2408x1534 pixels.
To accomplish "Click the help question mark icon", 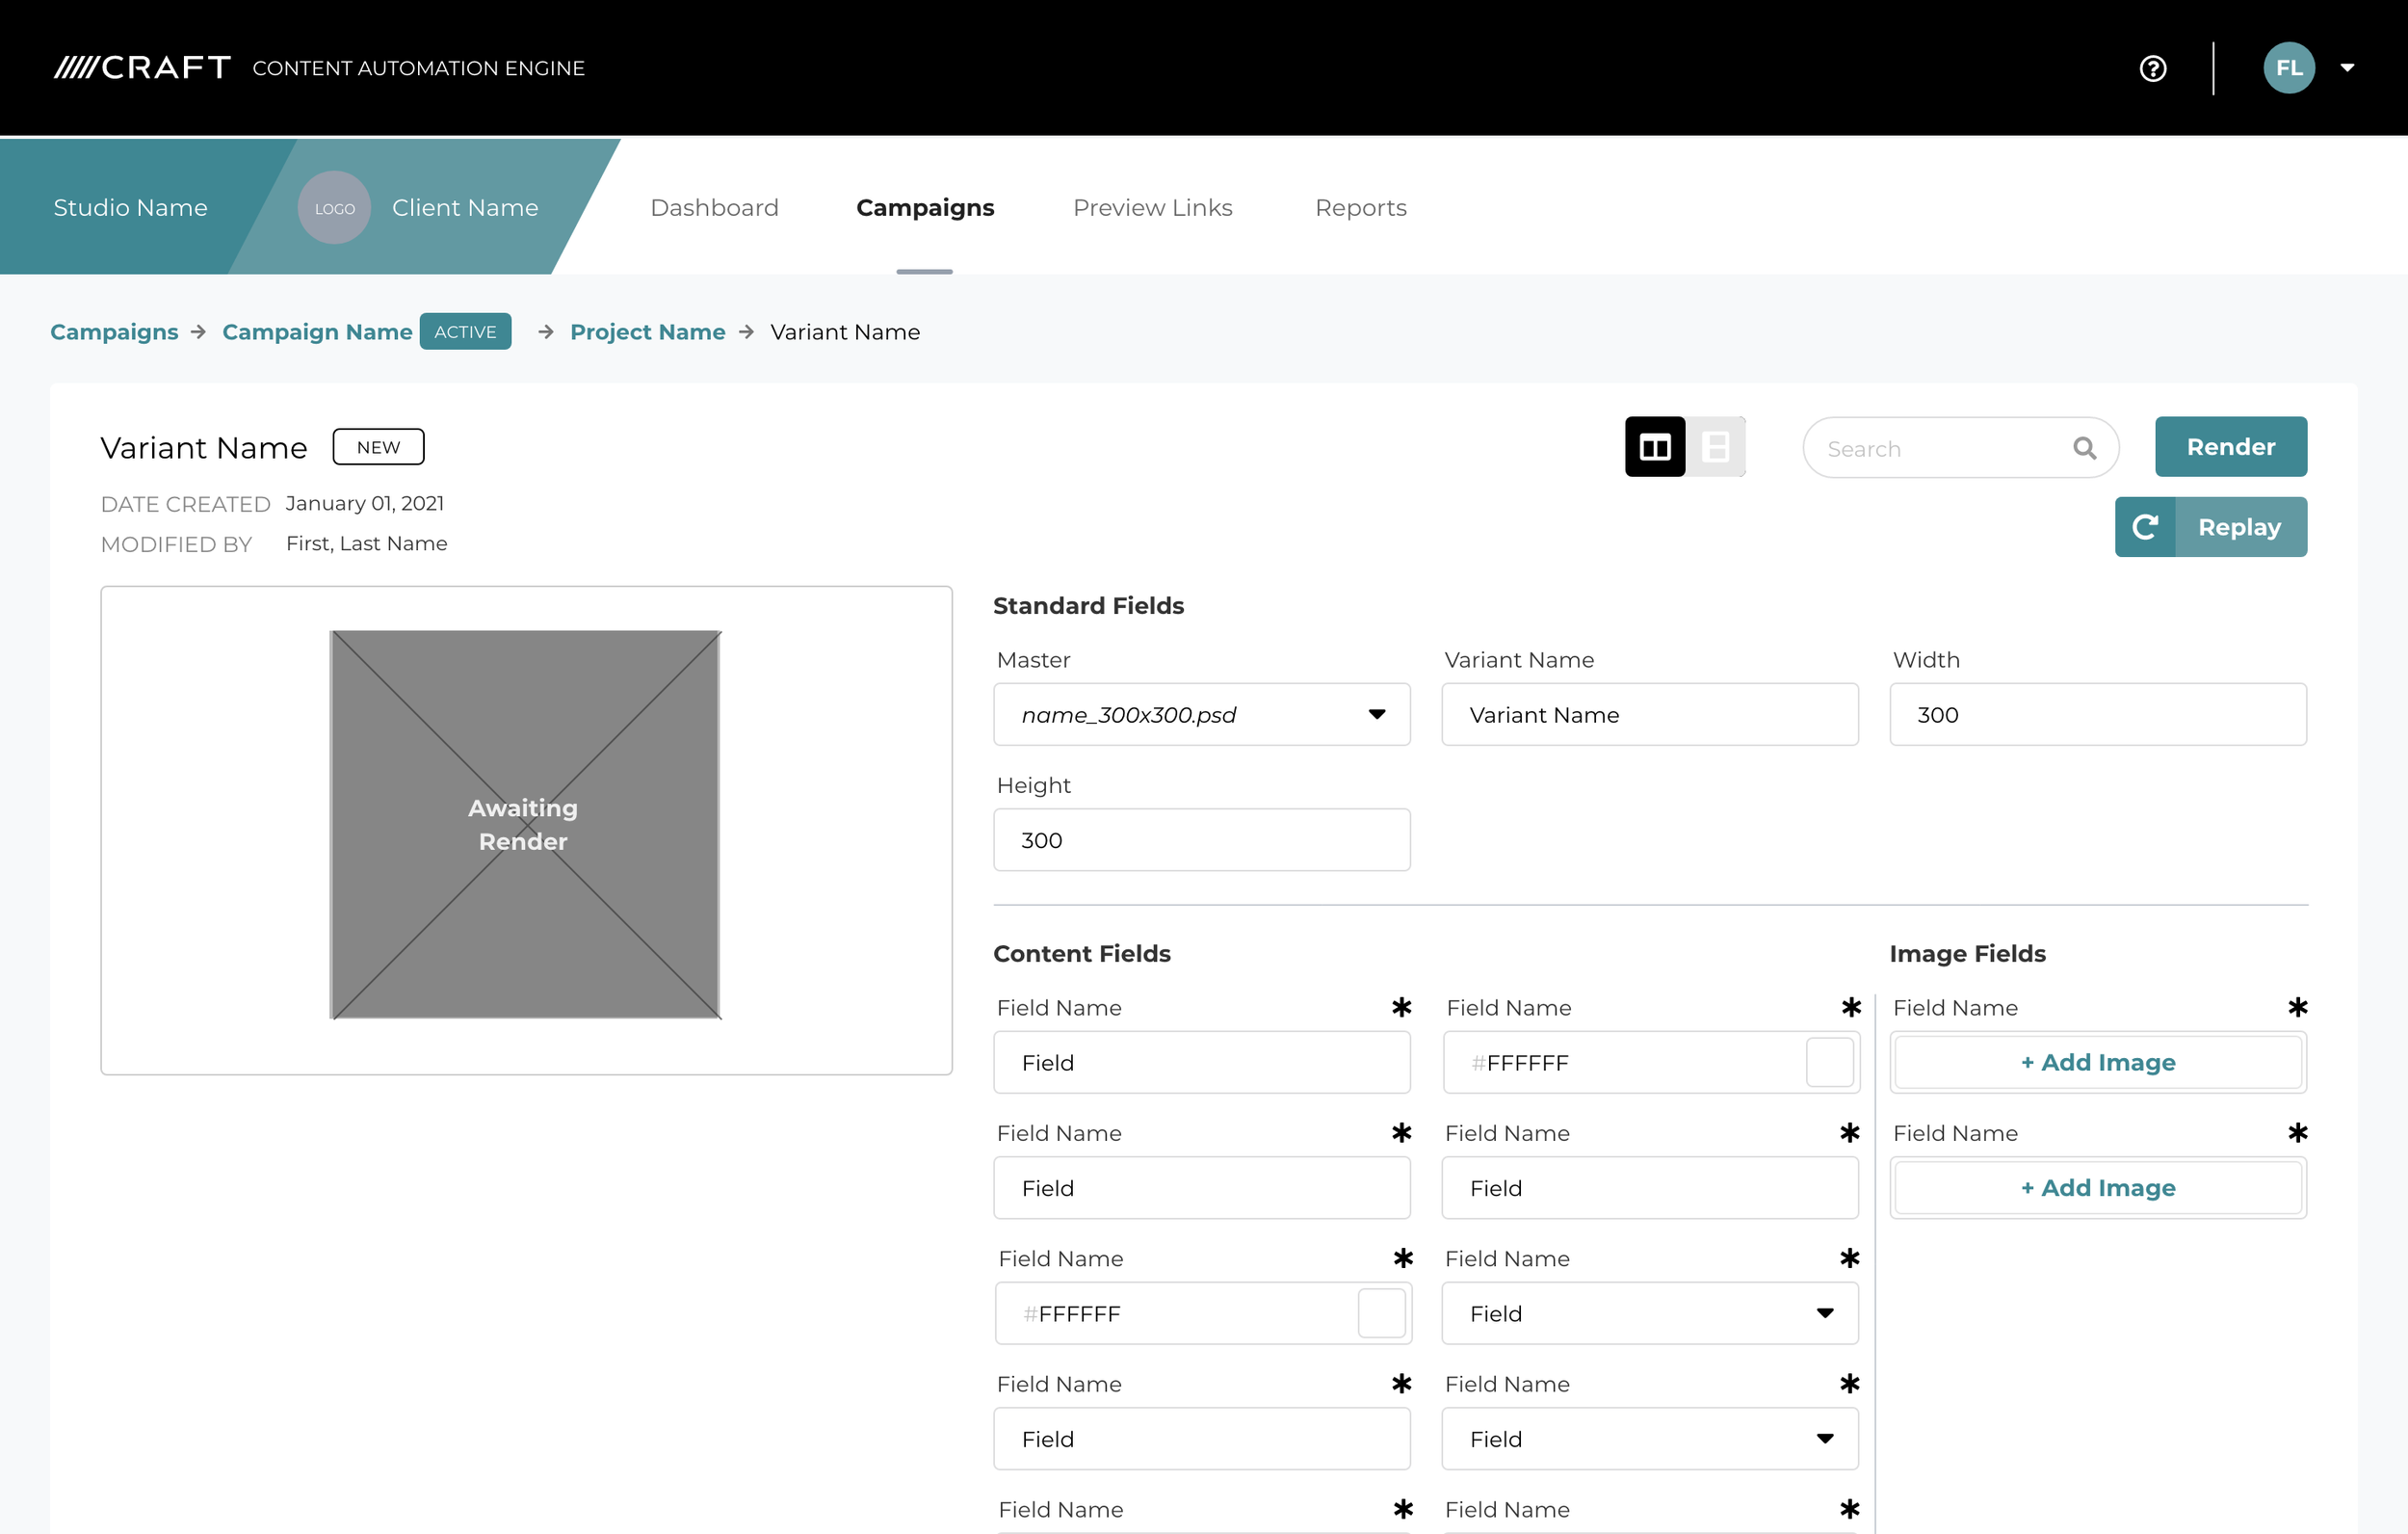I will (2152, 68).
